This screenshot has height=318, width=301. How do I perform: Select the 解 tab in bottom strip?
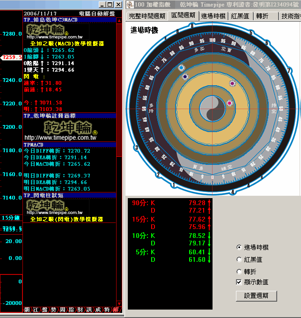[x=115, y=310]
